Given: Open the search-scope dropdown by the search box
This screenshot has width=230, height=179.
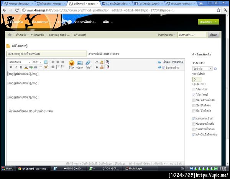Looking at the screenshot, I should 166,35.
